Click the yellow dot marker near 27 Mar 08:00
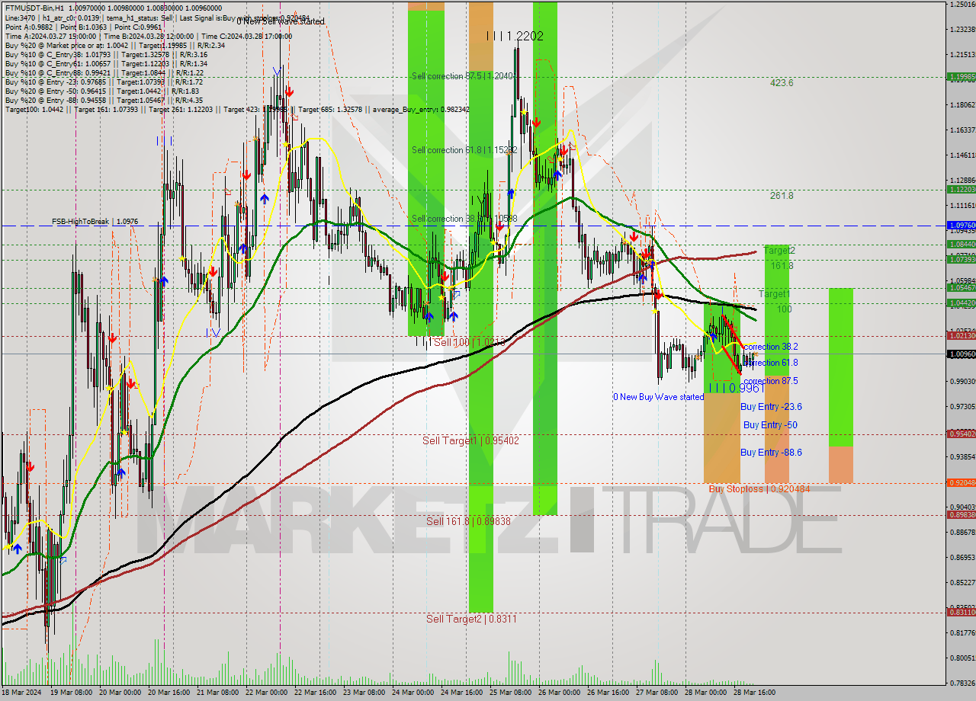976x701 pixels. tap(656, 312)
